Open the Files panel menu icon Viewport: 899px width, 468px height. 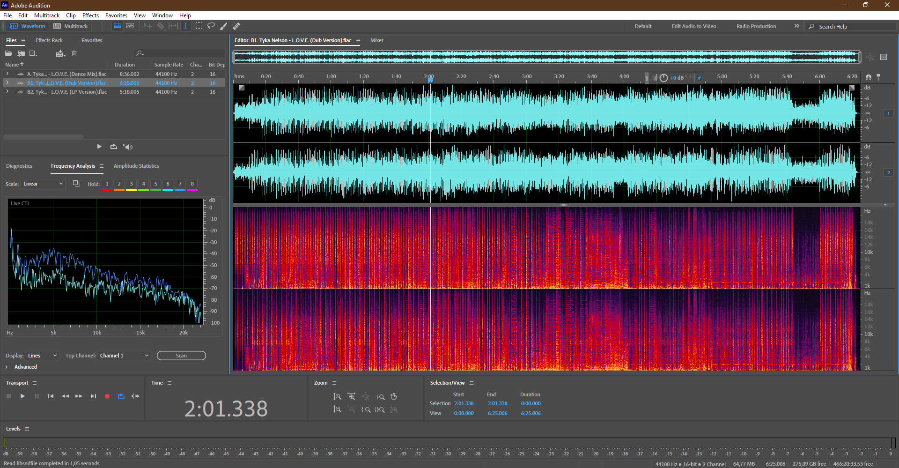(23, 41)
